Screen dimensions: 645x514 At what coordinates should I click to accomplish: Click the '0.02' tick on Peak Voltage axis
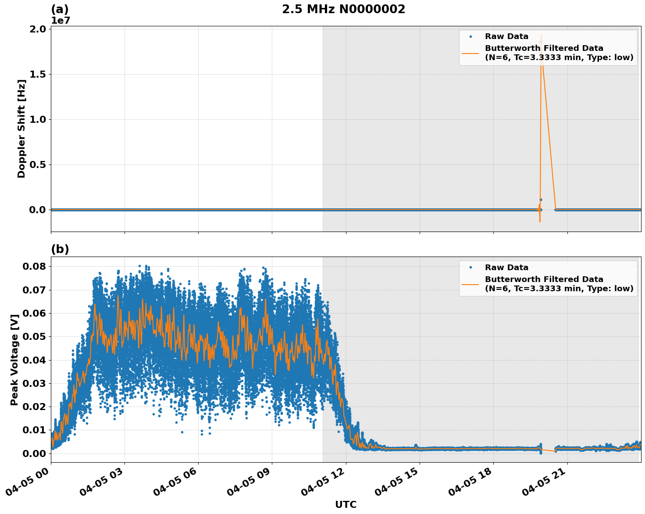click(x=34, y=407)
